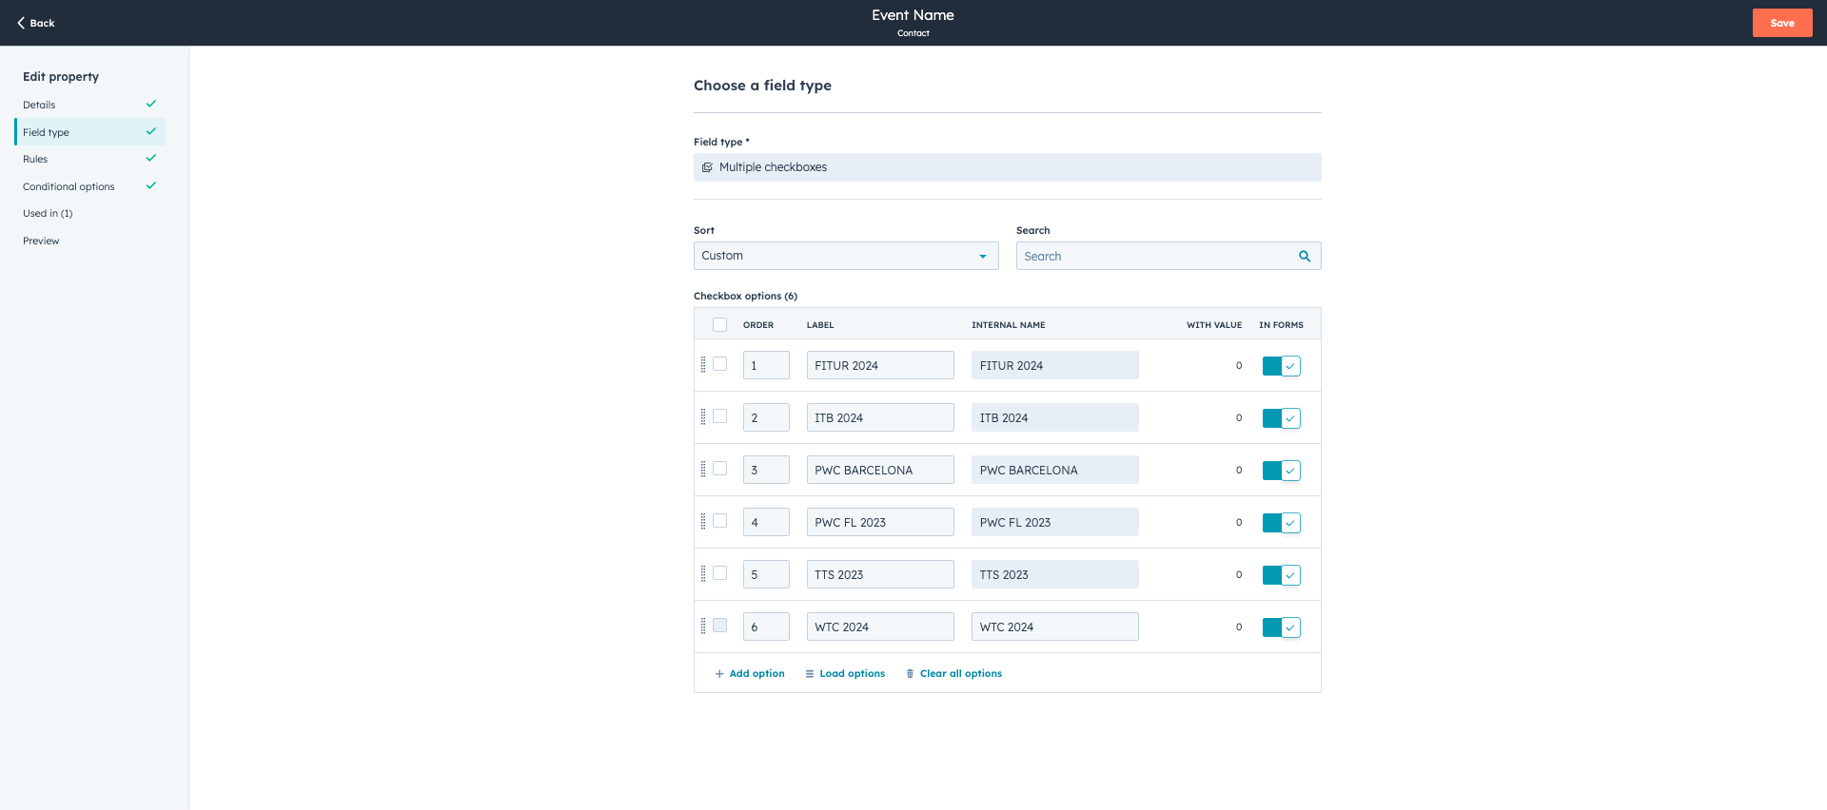Image resolution: width=1827 pixels, height=810 pixels.
Task: Click the INTERNAL NAME column header
Action: click(x=1009, y=325)
